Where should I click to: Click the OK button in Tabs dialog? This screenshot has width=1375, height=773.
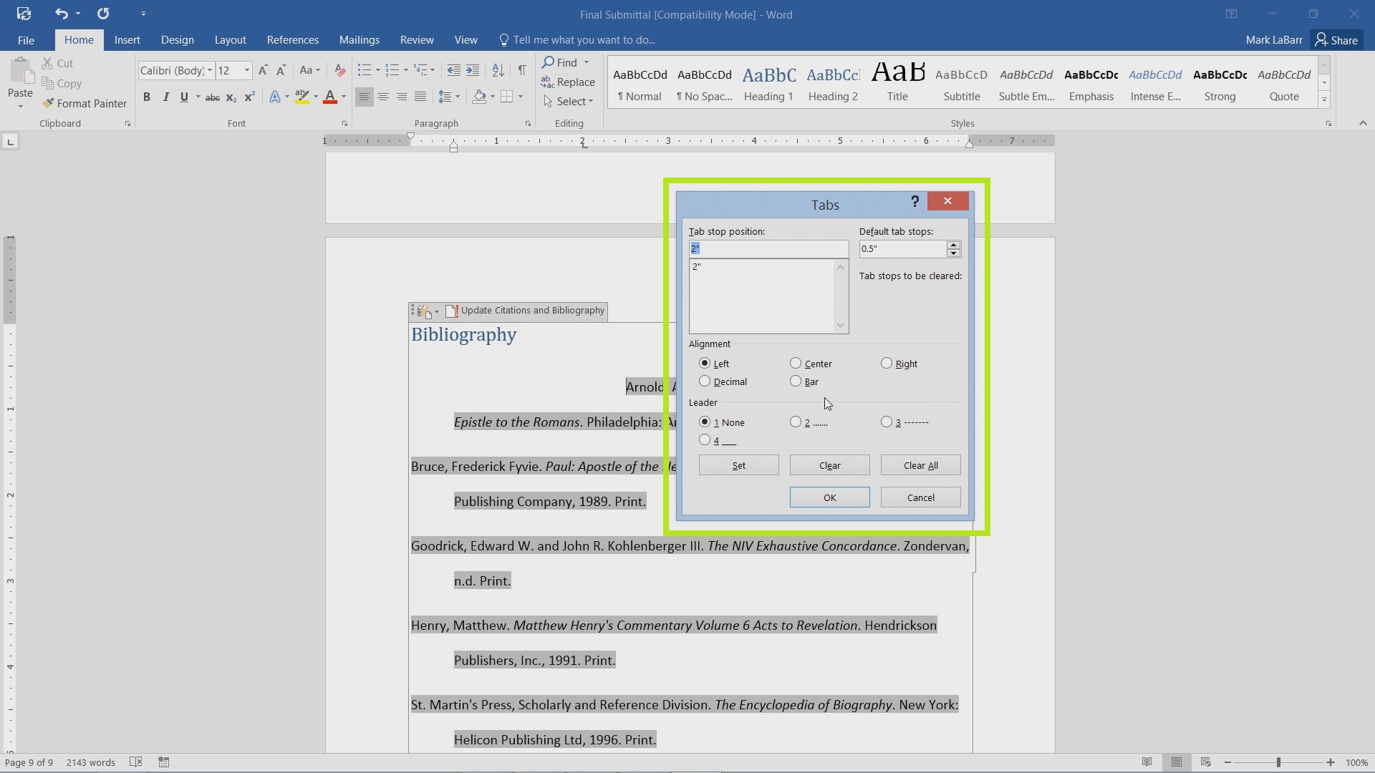pos(829,497)
